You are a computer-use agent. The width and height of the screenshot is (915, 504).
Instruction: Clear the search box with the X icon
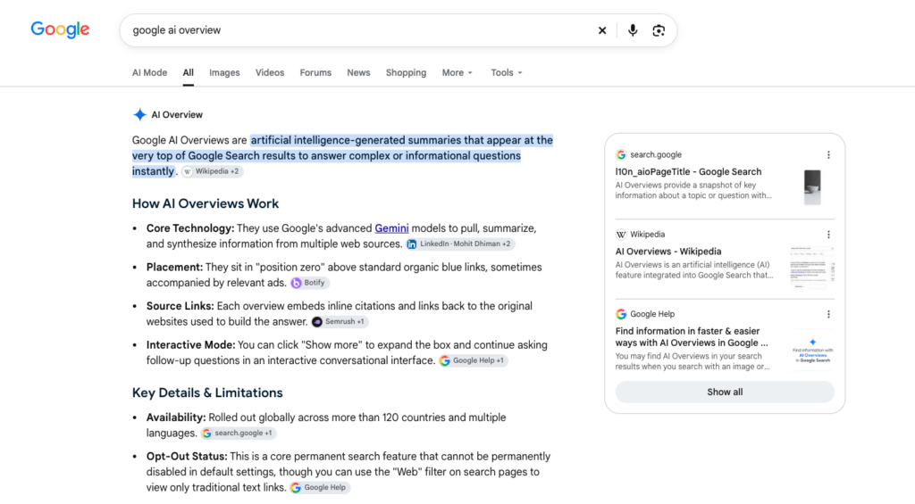(602, 30)
